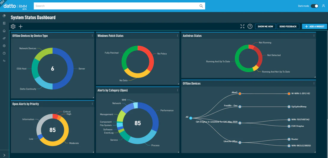Select the Router device node

pyautogui.click(x=289, y=139)
